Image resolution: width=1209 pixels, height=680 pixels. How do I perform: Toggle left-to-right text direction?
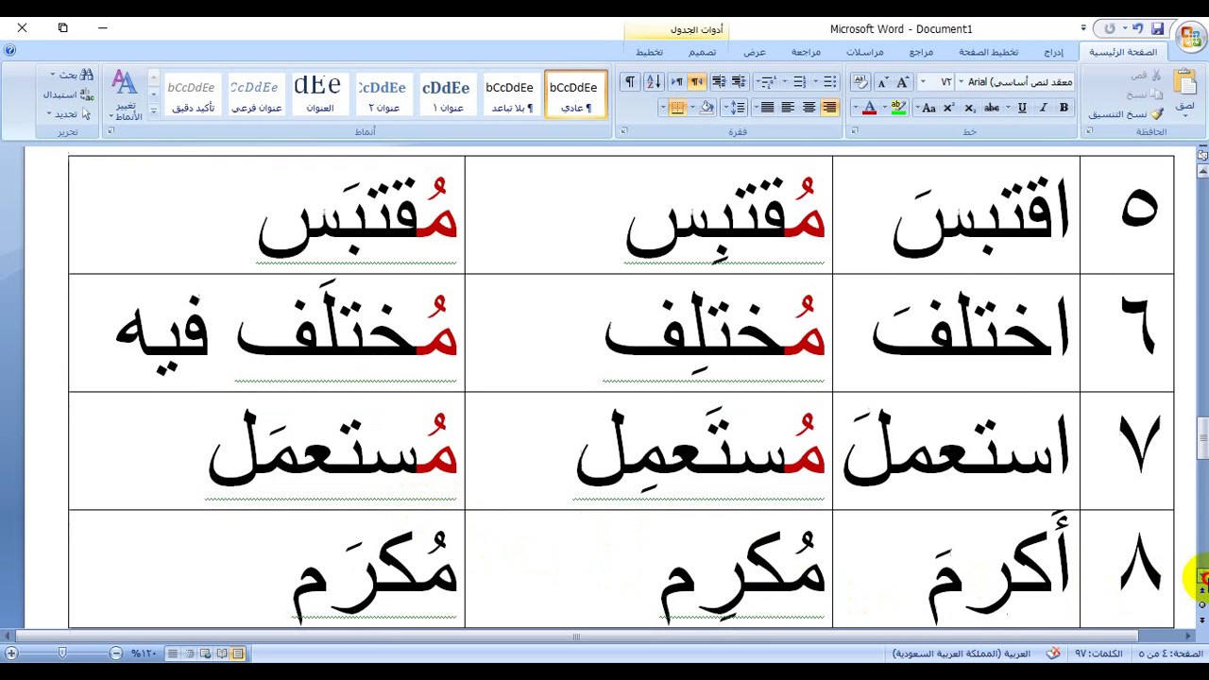click(676, 82)
